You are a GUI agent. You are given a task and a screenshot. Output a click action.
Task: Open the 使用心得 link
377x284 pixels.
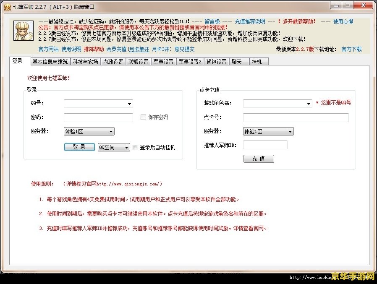[343, 21]
